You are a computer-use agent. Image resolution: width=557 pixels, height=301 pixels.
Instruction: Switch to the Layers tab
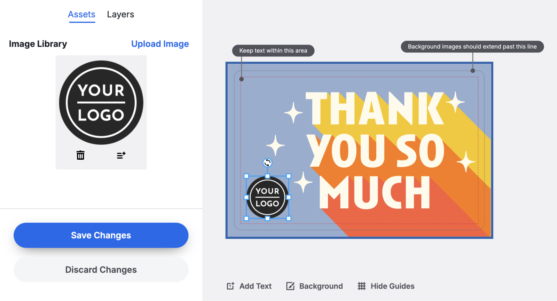pos(120,14)
